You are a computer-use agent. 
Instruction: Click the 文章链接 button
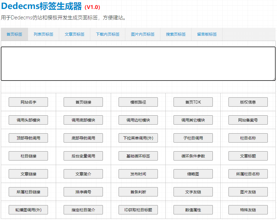pyautogui.click(x=28, y=174)
